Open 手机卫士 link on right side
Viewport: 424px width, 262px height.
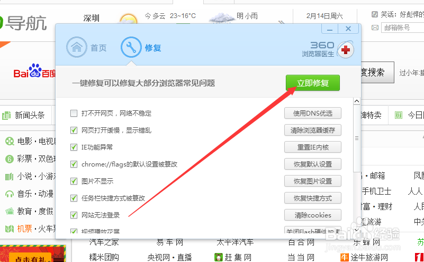376,191
